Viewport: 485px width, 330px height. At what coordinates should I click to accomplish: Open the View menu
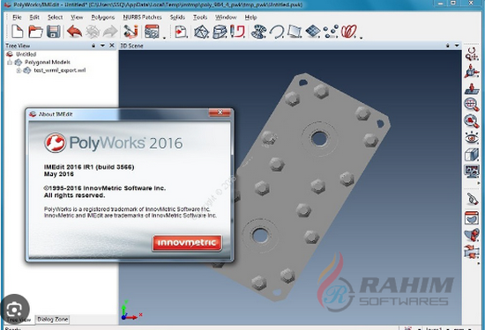point(77,18)
